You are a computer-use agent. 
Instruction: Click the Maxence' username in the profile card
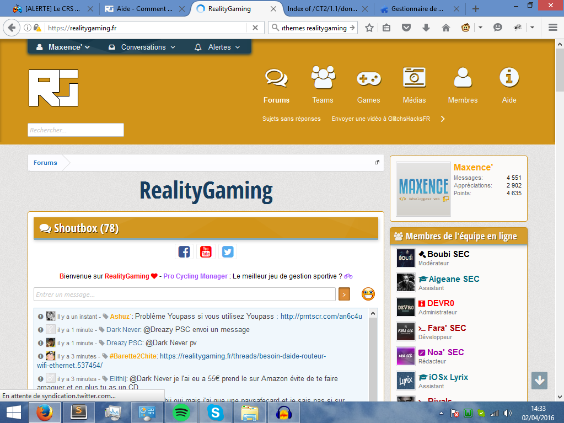click(x=473, y=167)
